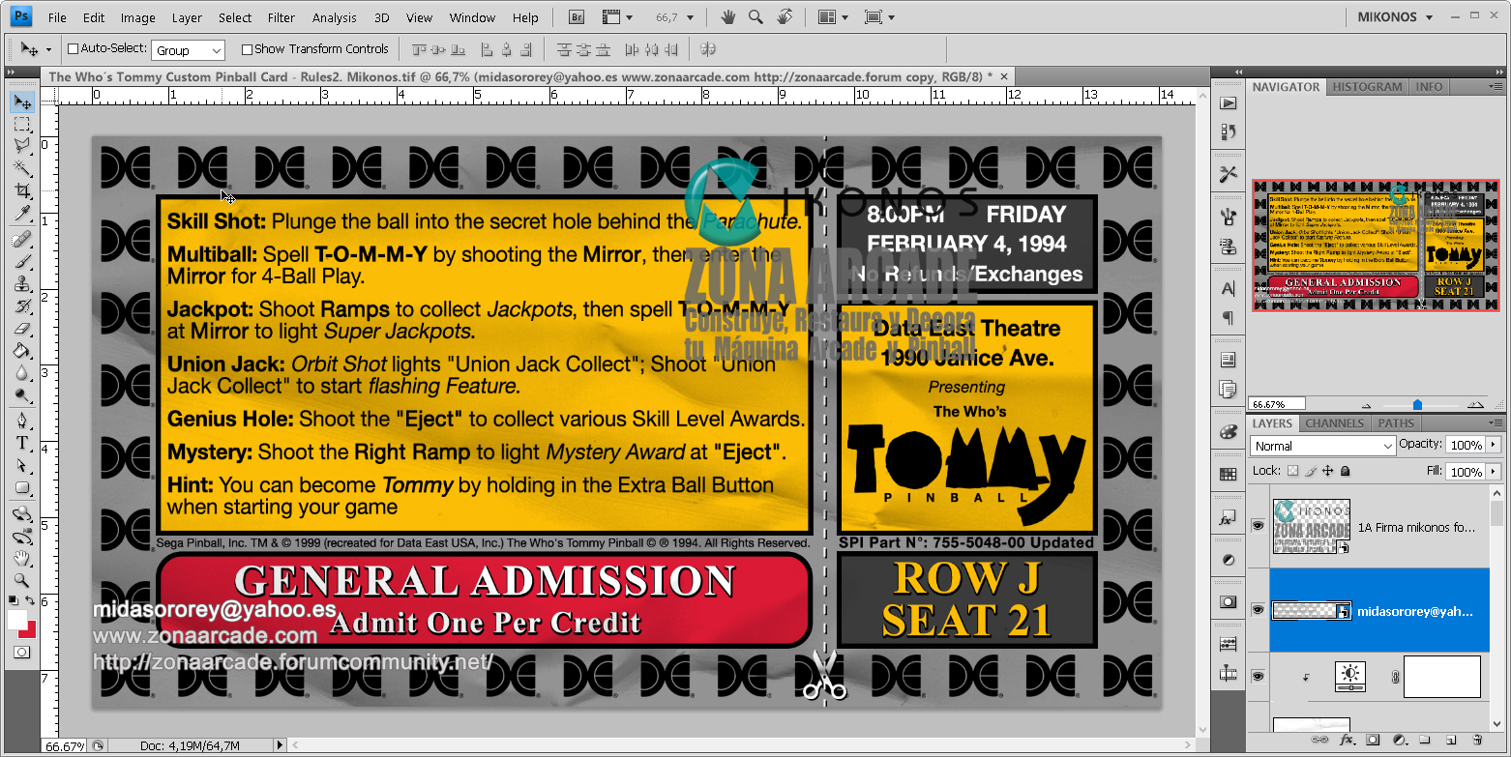Select the Blur tool
The width and height of the screenshot is (1511, 757).
22,373
